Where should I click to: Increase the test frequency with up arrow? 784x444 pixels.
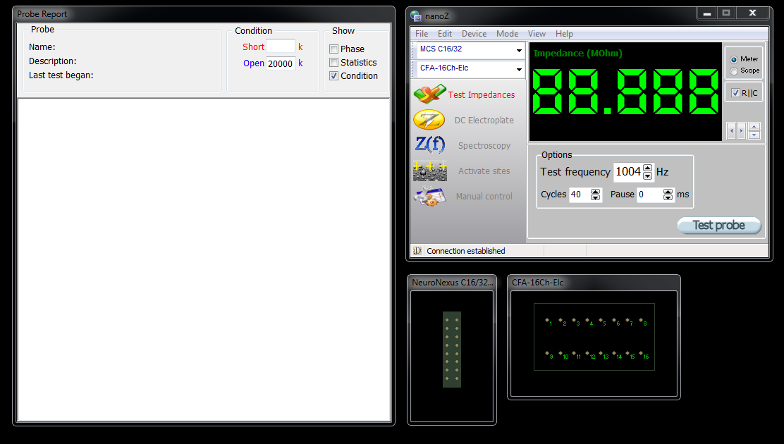[648, 168]
